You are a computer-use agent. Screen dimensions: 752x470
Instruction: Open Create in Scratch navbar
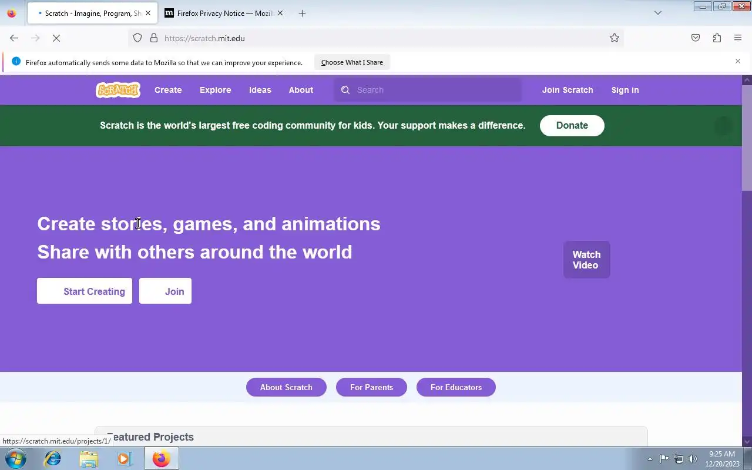(168, 90)
